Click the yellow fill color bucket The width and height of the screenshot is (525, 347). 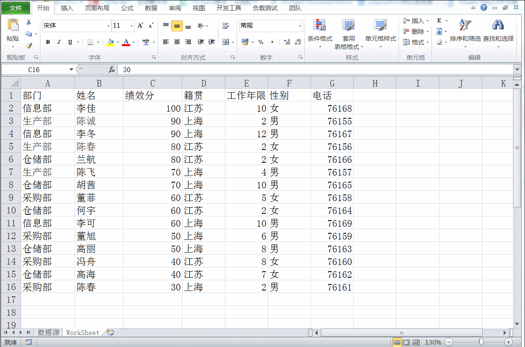click(110, 42)
